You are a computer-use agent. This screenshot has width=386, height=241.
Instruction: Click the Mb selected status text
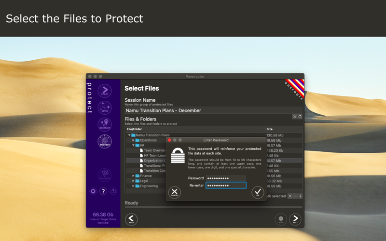pyautogui.click(x=276, y=196)
